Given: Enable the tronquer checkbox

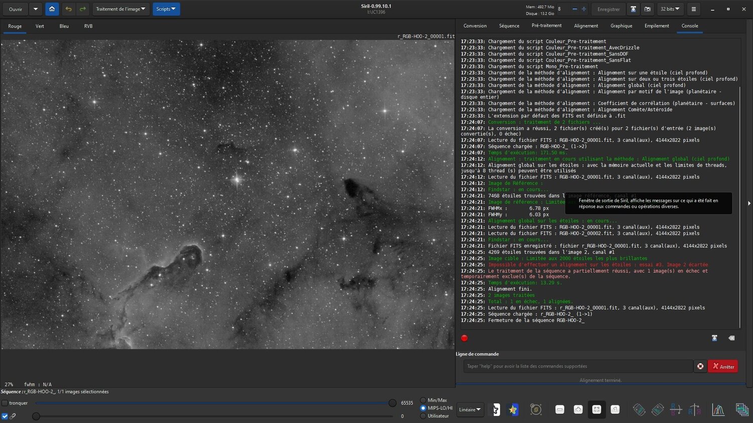Looking at the screenshot, I should pyautogui.click(x=5, y=403).
